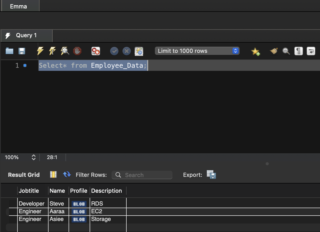320x232 pixels.
Task: Toggle stop script on error
Action: (95, 51)
